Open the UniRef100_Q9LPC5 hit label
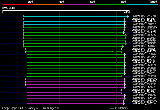The width and height of the screenshot is (160, 110). 143,32
